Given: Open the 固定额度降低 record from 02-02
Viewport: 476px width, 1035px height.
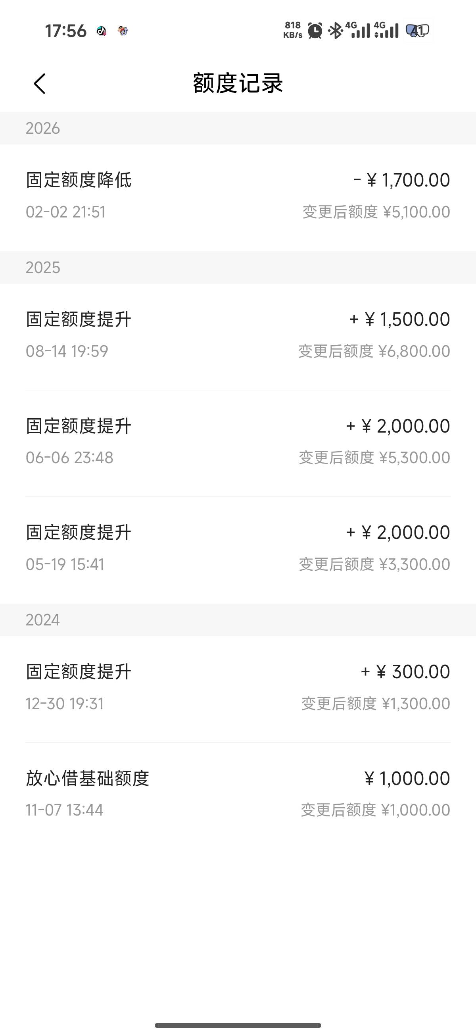Looking at the screenshot, I should [x=238, y=196].
